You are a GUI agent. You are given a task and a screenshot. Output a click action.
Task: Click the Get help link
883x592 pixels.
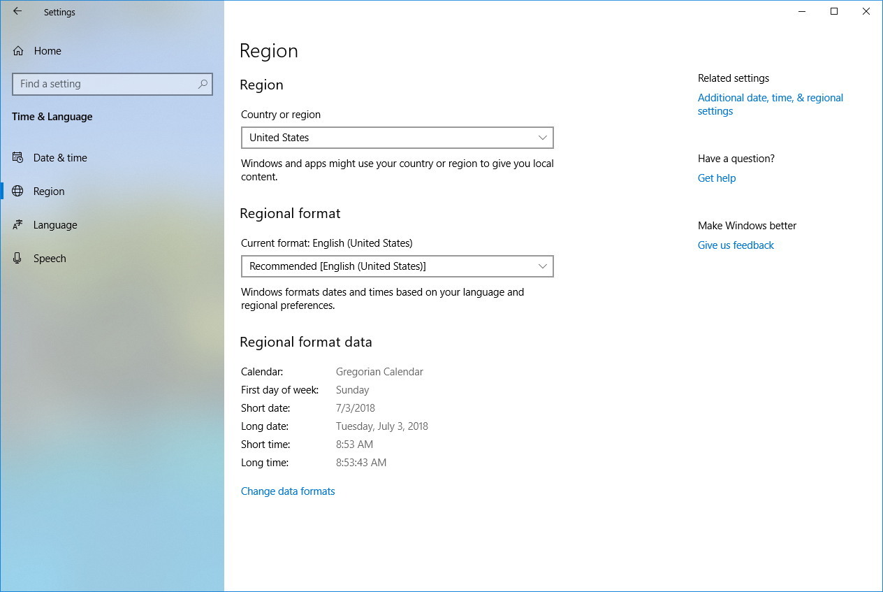point(717,178)
